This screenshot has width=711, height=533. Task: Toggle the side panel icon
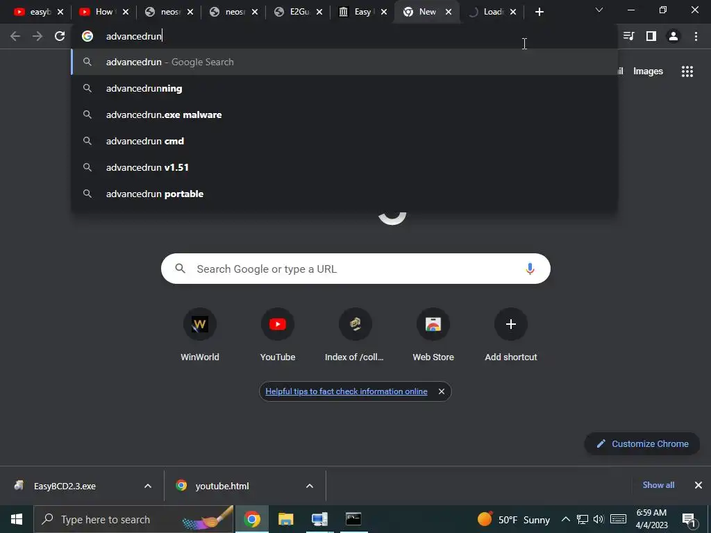(x=651, y=36)
